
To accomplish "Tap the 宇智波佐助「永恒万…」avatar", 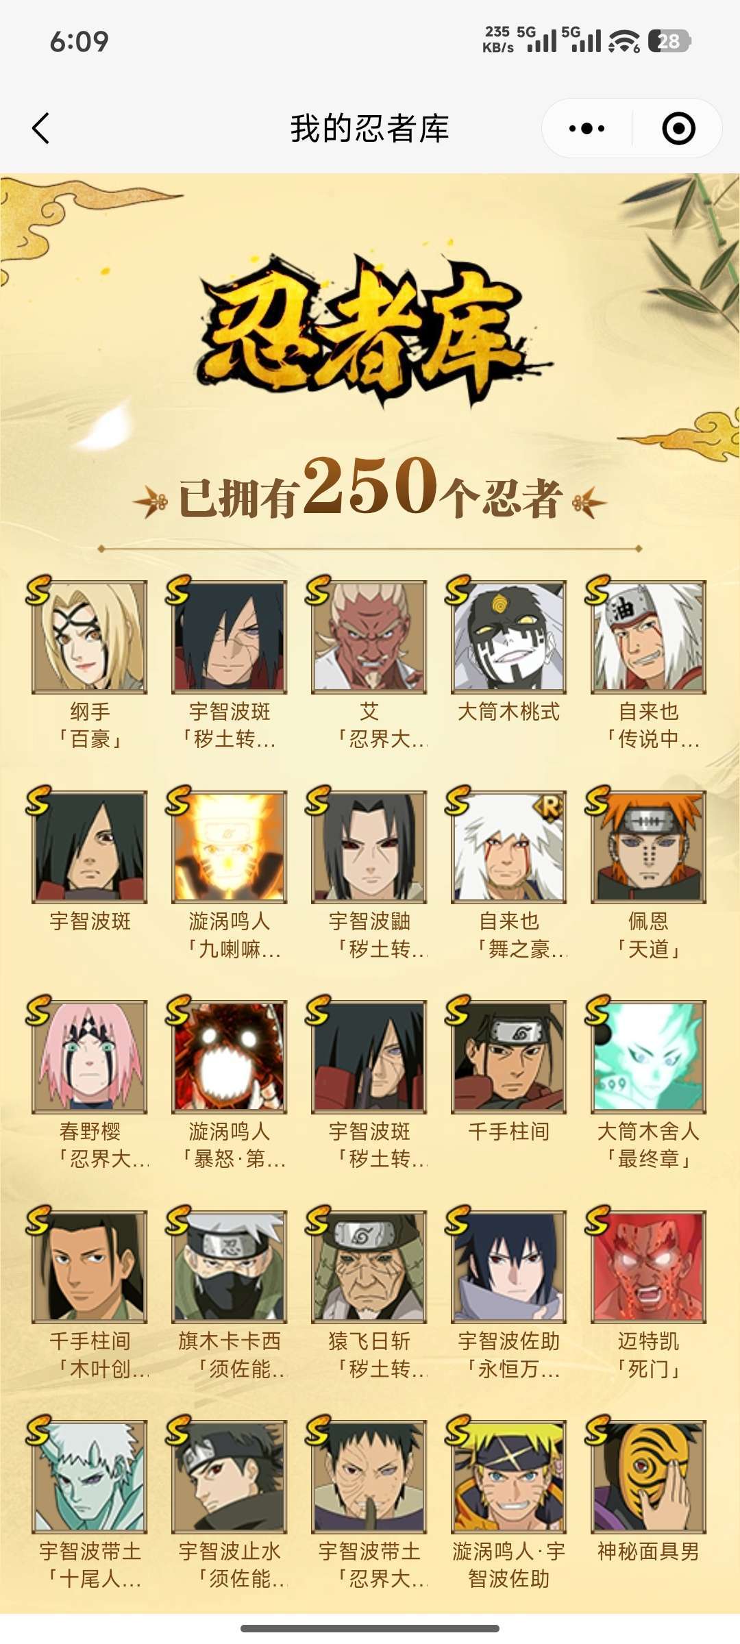I will coord(509,1266).
